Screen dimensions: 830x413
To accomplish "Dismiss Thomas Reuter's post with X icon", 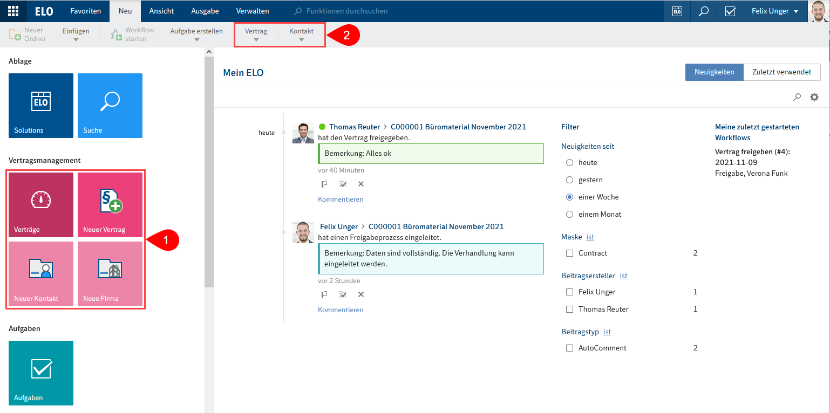I will point(361,184).
